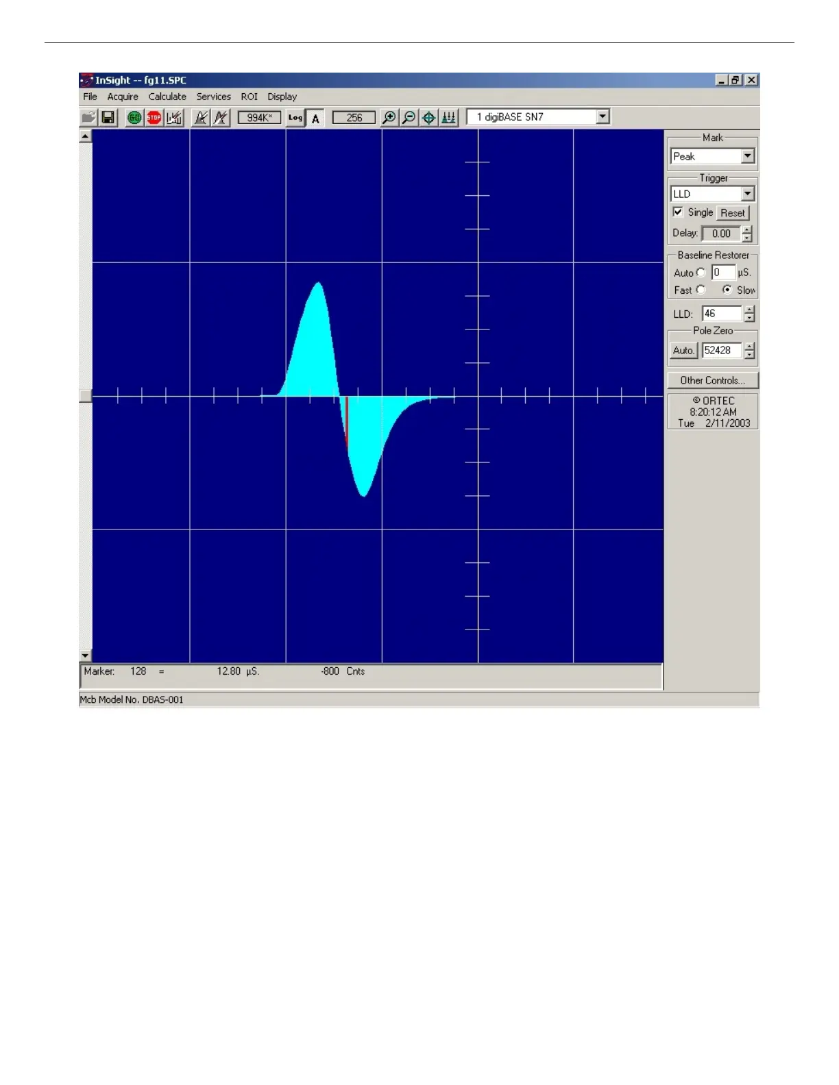Click the red marker line on waveform
Viewport: 839px width, 1085px height.
[347, 421]
